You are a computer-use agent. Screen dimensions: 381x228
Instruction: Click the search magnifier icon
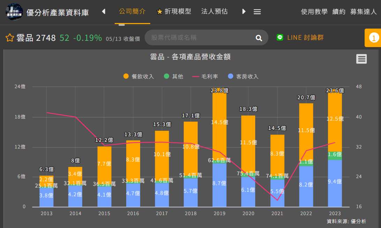click(259, 38)
